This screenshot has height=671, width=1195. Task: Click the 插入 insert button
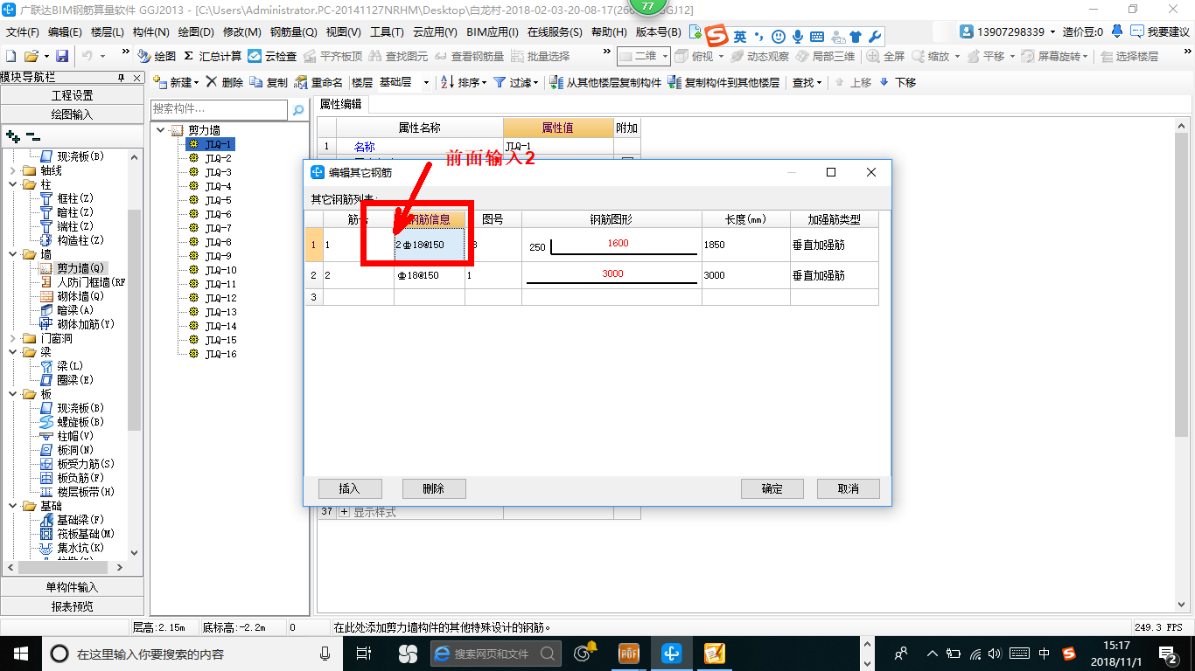[x=349, y=488]
